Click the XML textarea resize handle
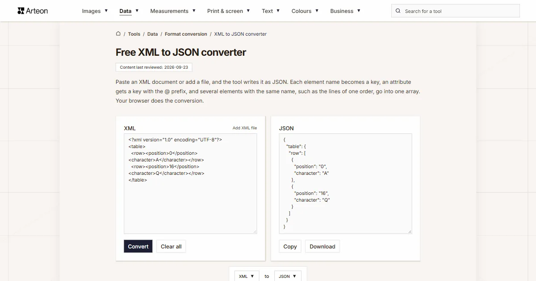Image resolution: width=536 pixels, height=281 pixels. 255,231
